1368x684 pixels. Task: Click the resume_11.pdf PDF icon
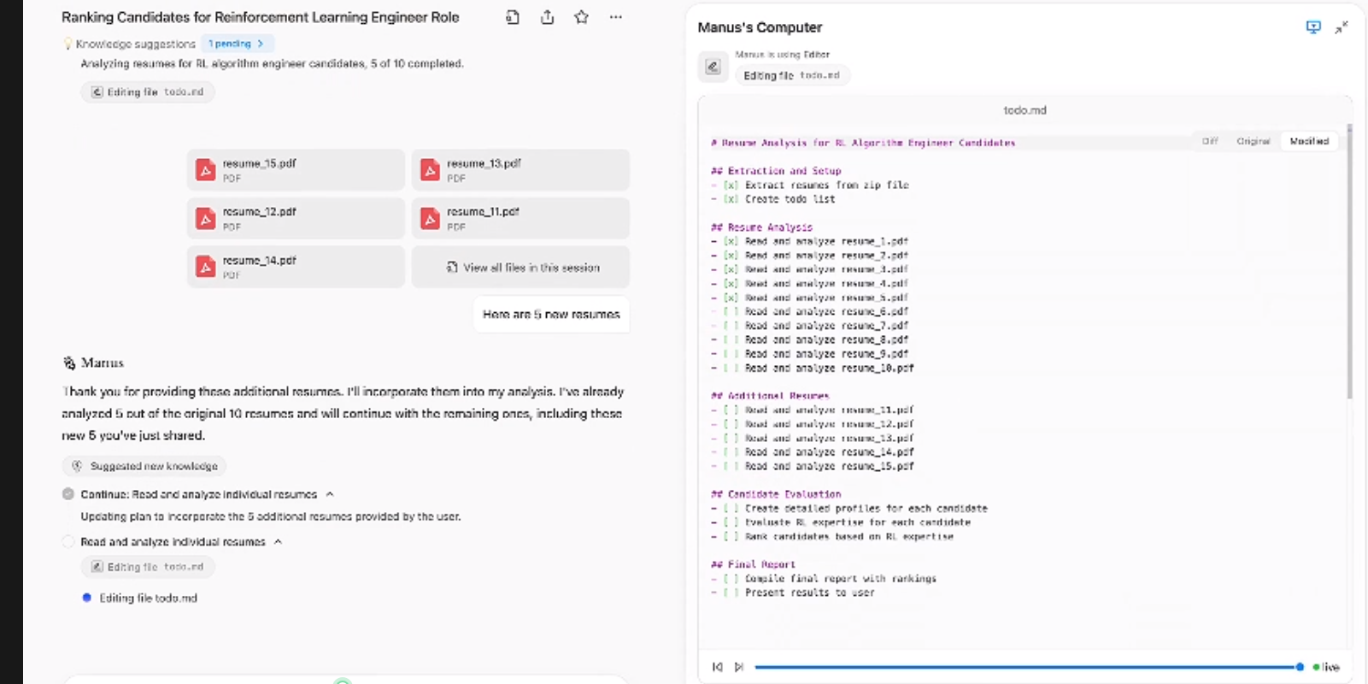coord(430,218)
